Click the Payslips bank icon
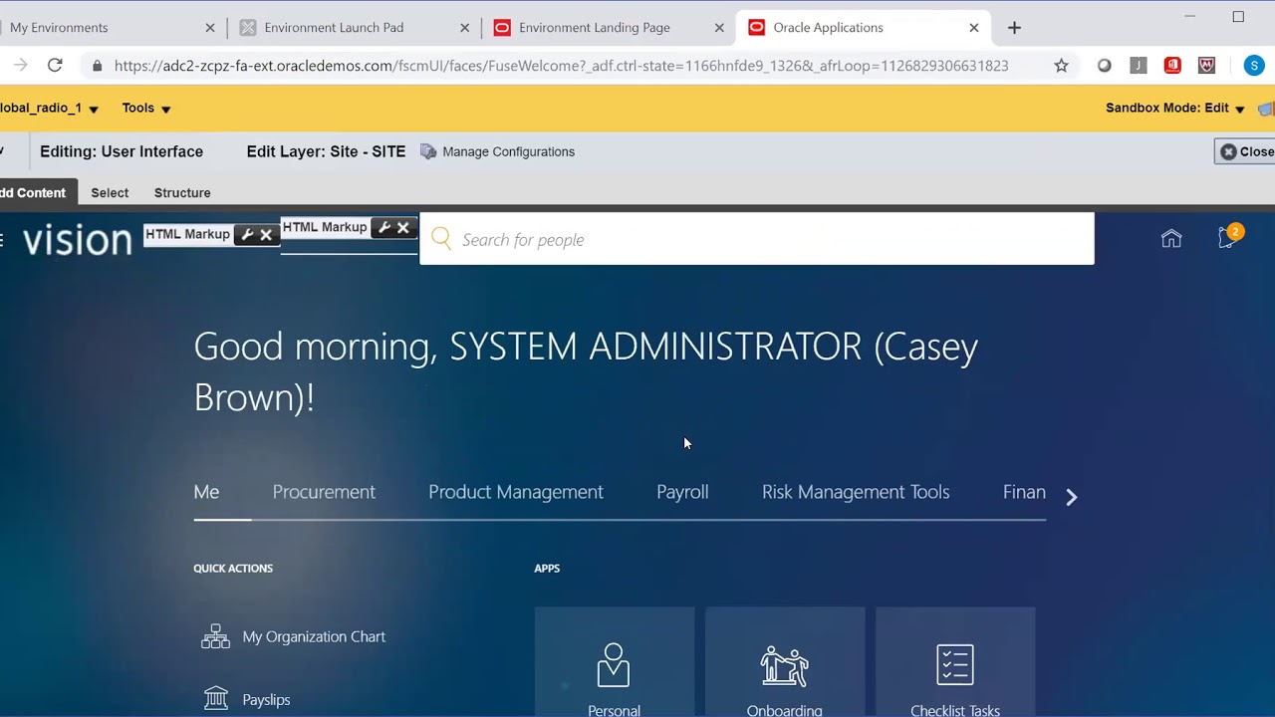1275x717 pixels. pos(216,699)
